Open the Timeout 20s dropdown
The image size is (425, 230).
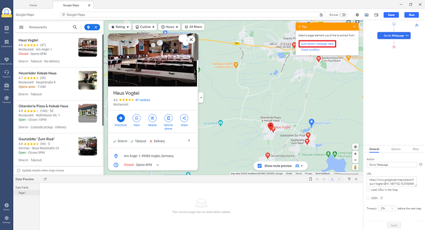(387, 209)
